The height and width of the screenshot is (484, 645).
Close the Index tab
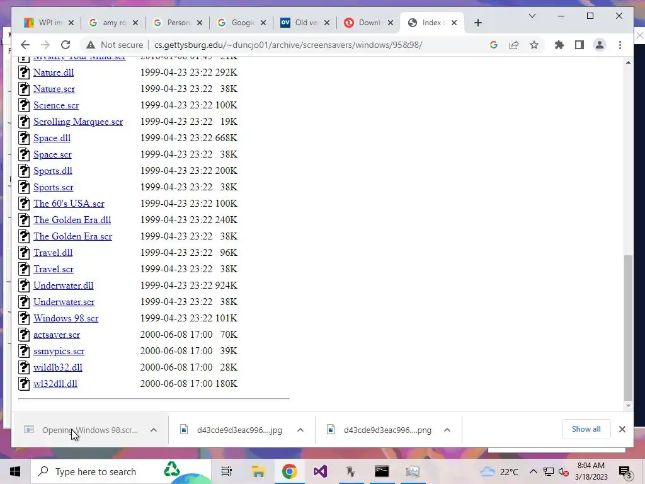tap(454, 23)
